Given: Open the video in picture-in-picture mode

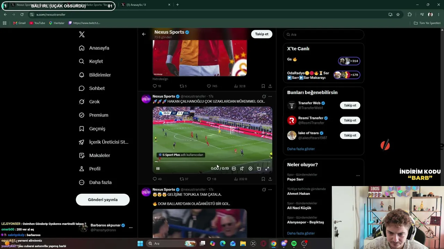Looking at the screenshot, I should [259, 168].
